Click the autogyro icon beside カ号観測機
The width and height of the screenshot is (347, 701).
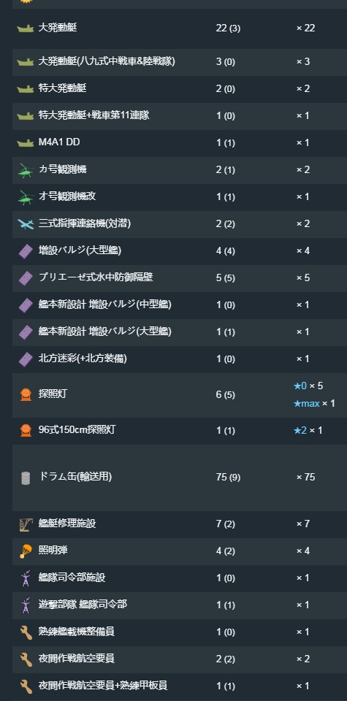point(26,170)
